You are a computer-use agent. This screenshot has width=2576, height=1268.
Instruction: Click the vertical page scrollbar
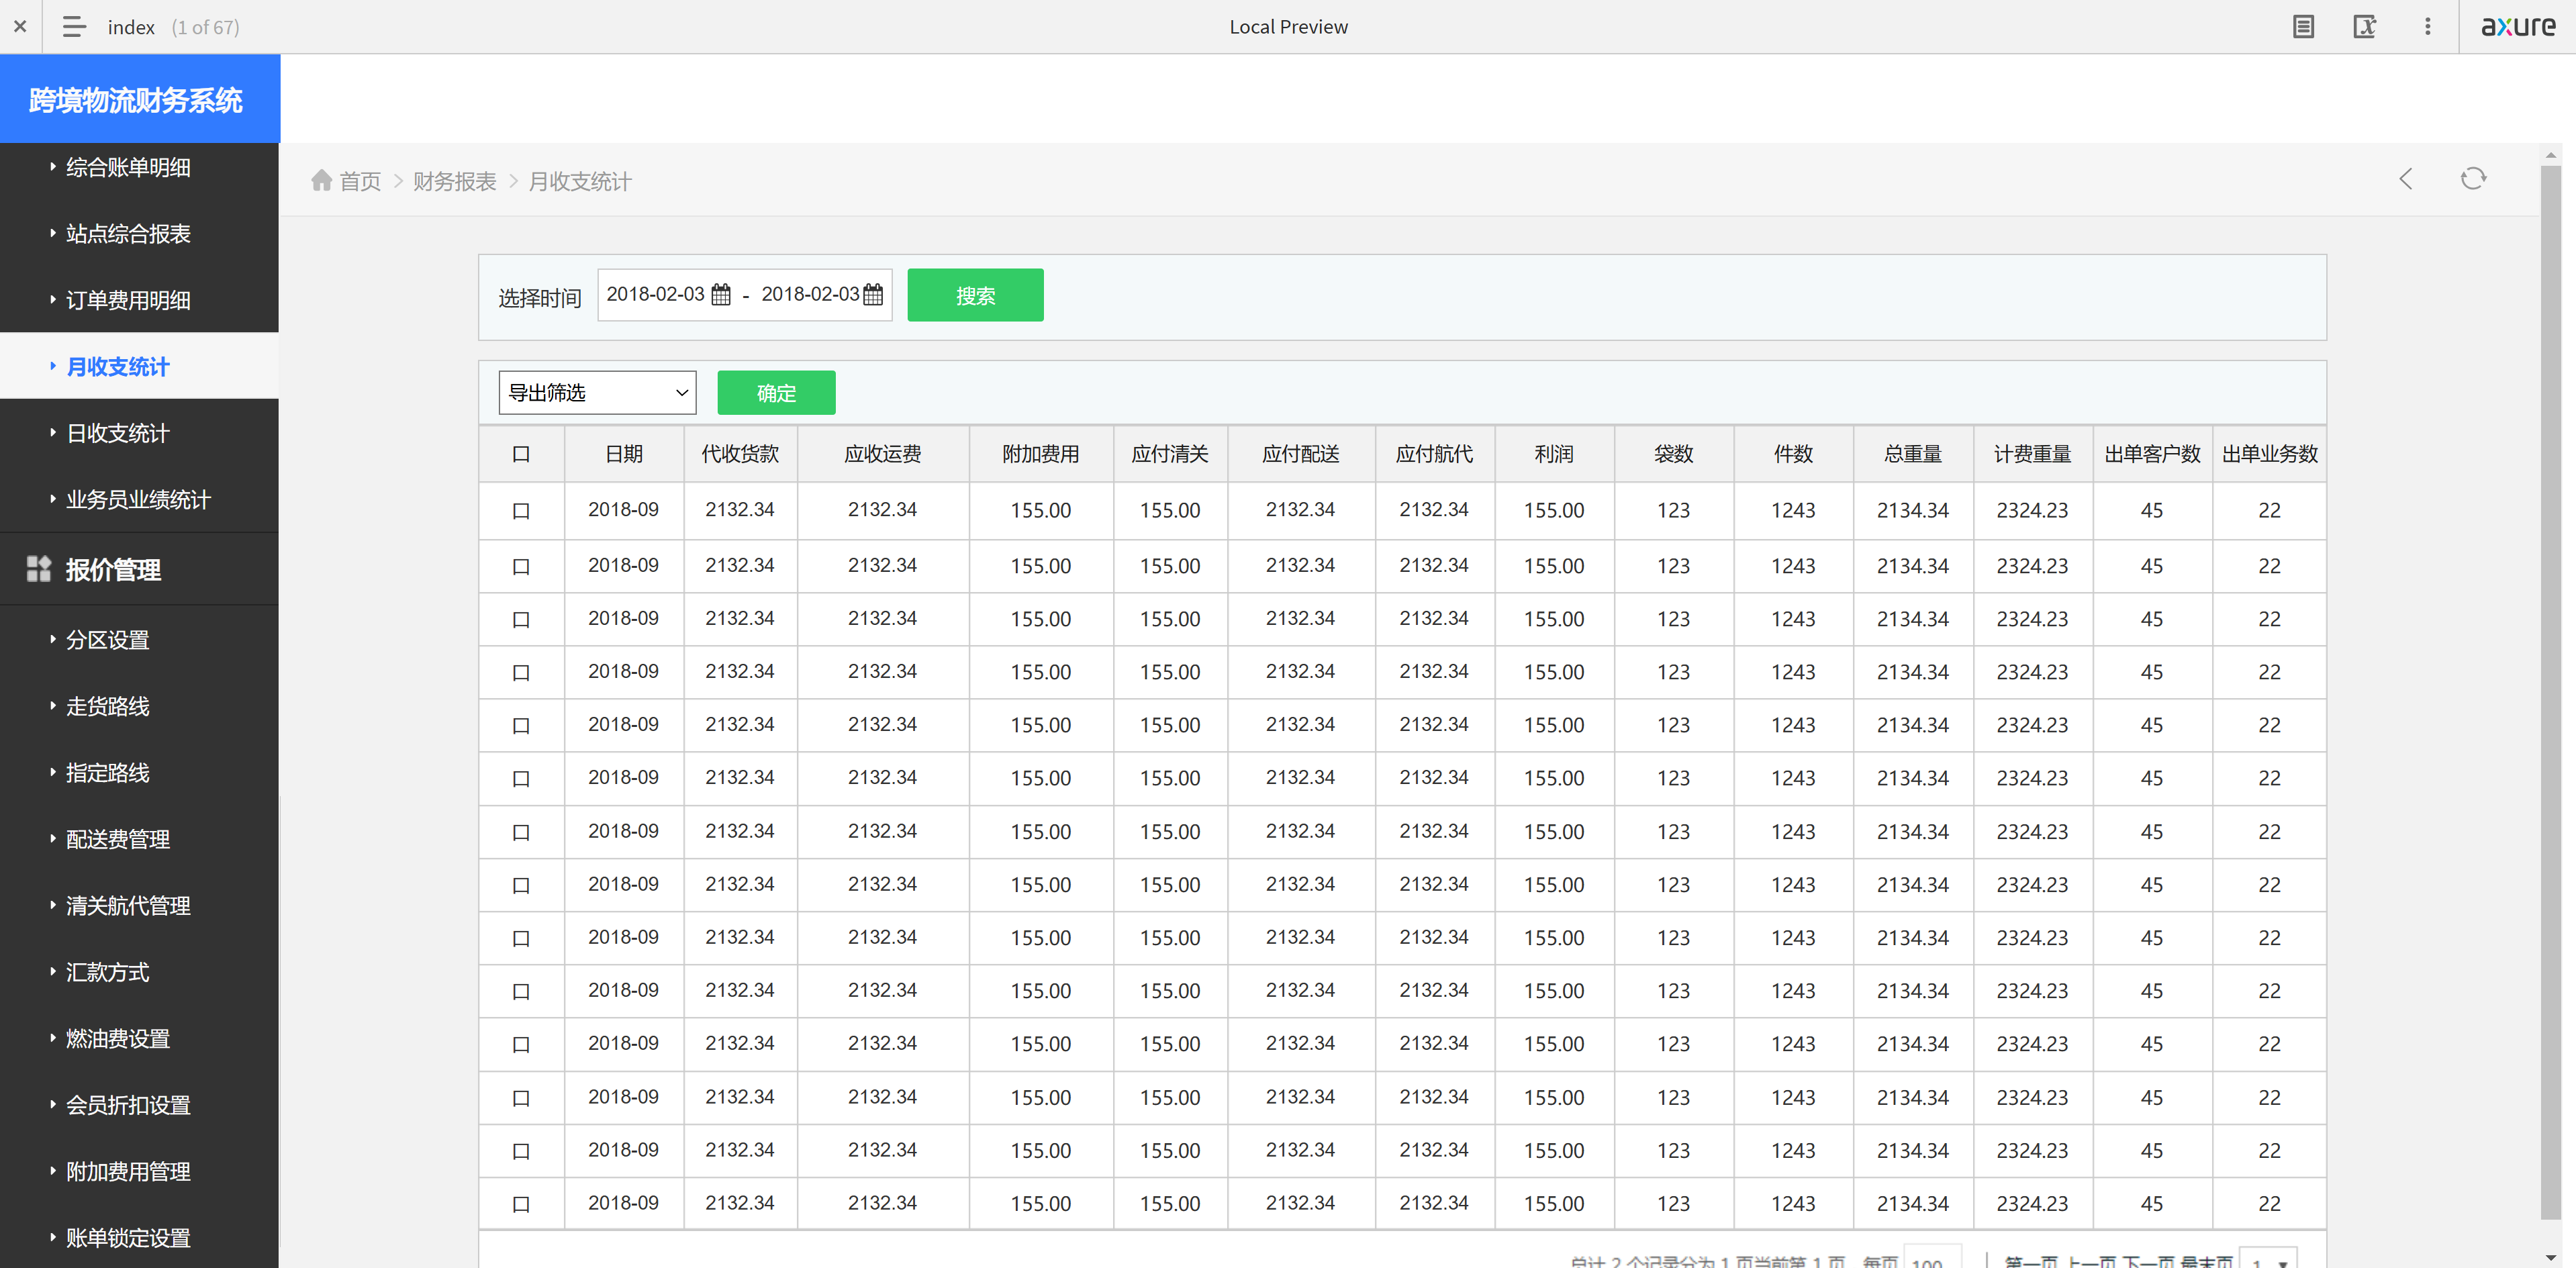click(2550, 690)
